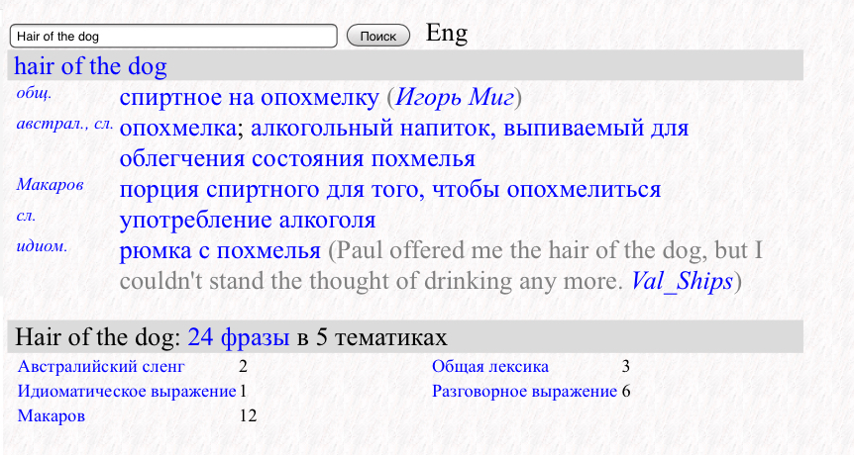
Task: Open author link 'Игорь Миг'
Action: (x=453, y=98)
